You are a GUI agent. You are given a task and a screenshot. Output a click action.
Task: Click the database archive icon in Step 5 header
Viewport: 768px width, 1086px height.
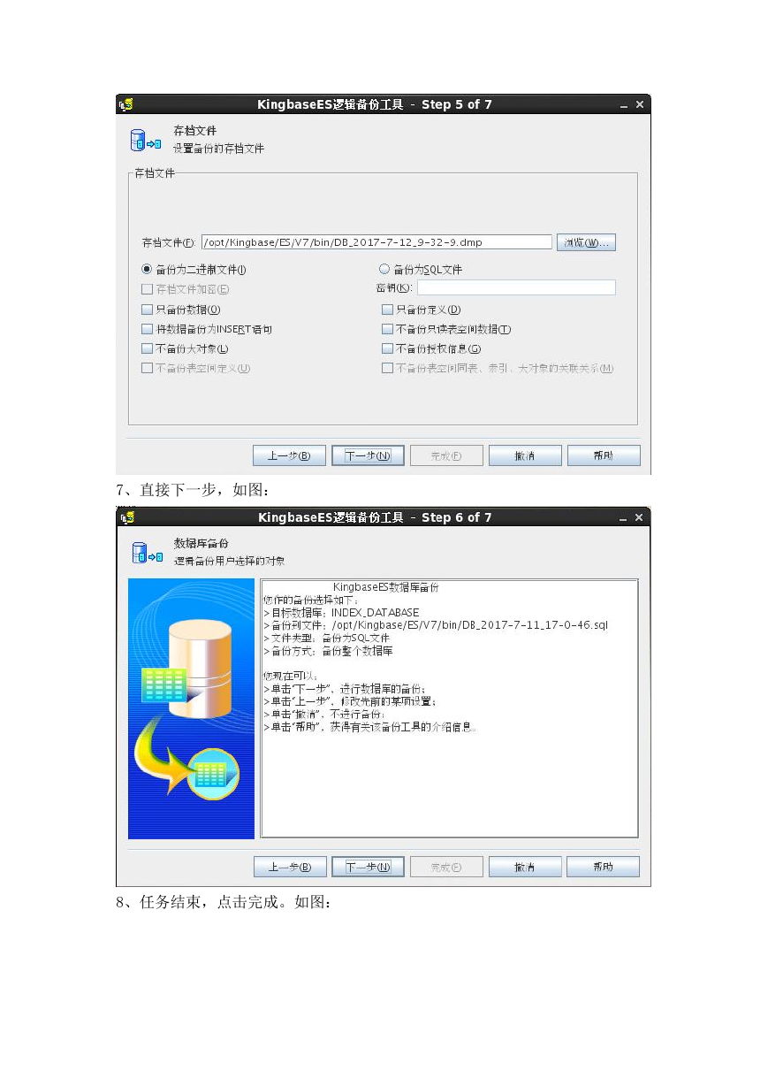point(146,141)
